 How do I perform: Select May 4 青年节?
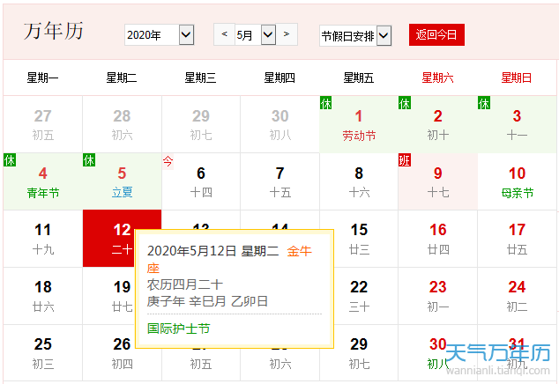click(x=43, y=181)
